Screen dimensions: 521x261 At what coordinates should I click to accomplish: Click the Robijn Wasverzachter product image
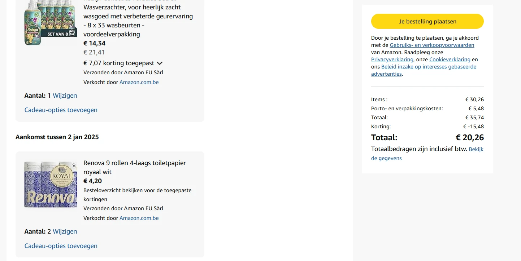(x=51, y=22)
